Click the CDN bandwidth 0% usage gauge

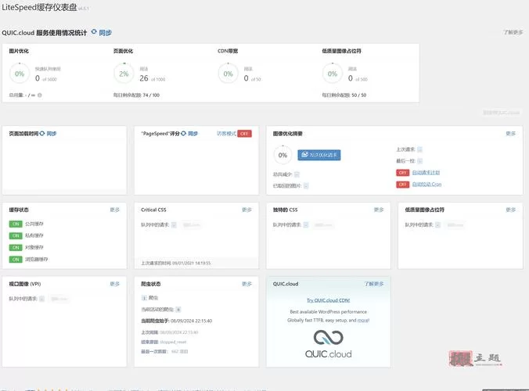(x=228, y=74)
